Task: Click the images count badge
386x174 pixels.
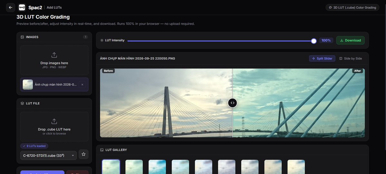Action: coord(85,37)
